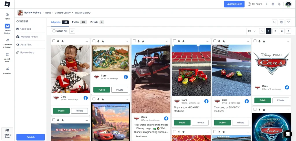Image resolution: width=296 pixels, height=141 pixels.
Task: Click the Upgrade Now! button
Action: [x=234, y=4]
